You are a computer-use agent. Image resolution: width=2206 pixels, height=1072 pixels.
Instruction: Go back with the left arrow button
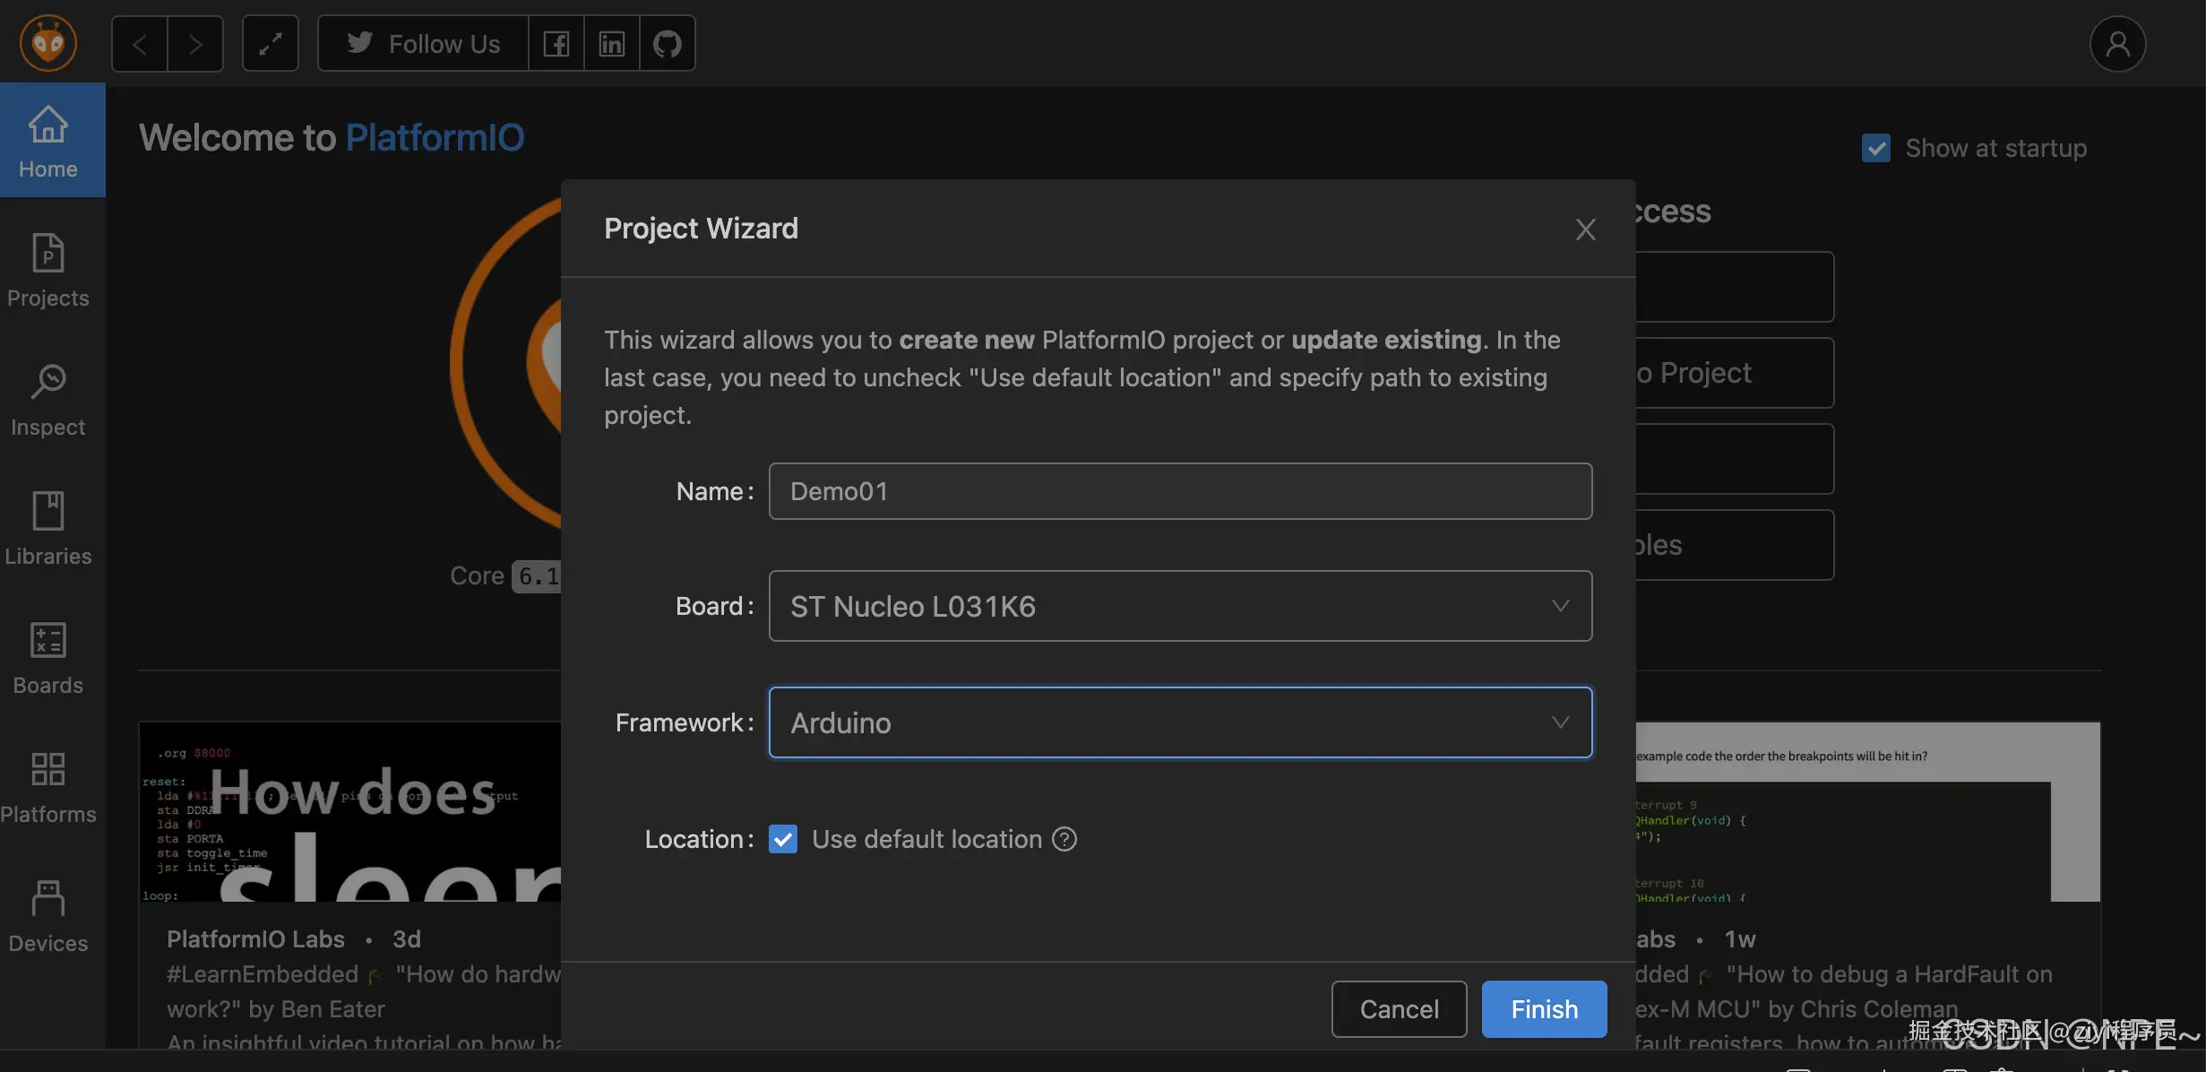(139, 43)
